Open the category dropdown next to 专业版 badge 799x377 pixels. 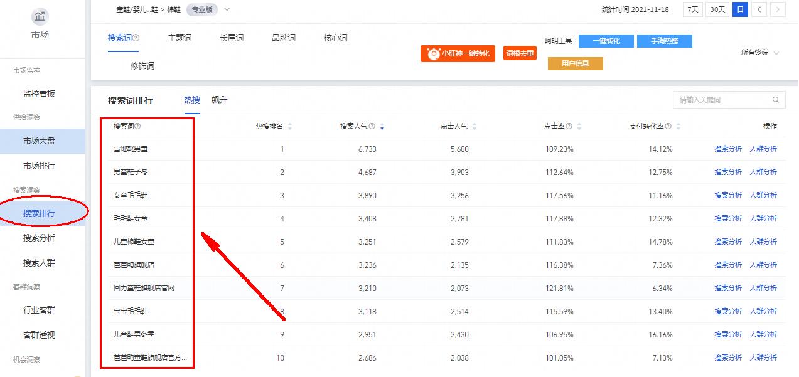click(226, 9)
